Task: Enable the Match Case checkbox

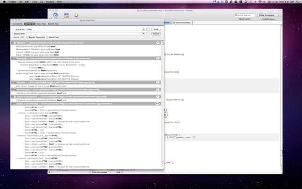Action: point(47,37)
